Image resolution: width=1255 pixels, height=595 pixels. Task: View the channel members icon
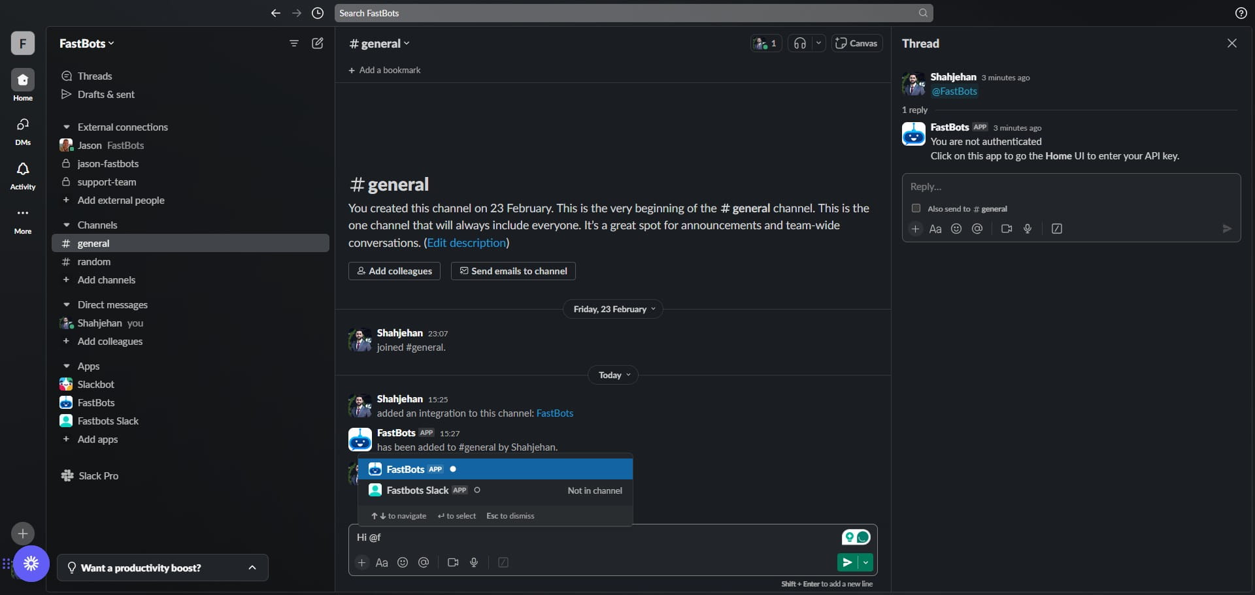(x=766, y=43)
